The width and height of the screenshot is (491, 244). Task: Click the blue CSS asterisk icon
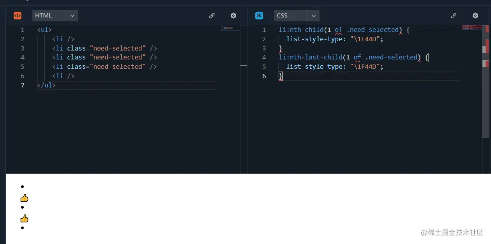(259, 16)
